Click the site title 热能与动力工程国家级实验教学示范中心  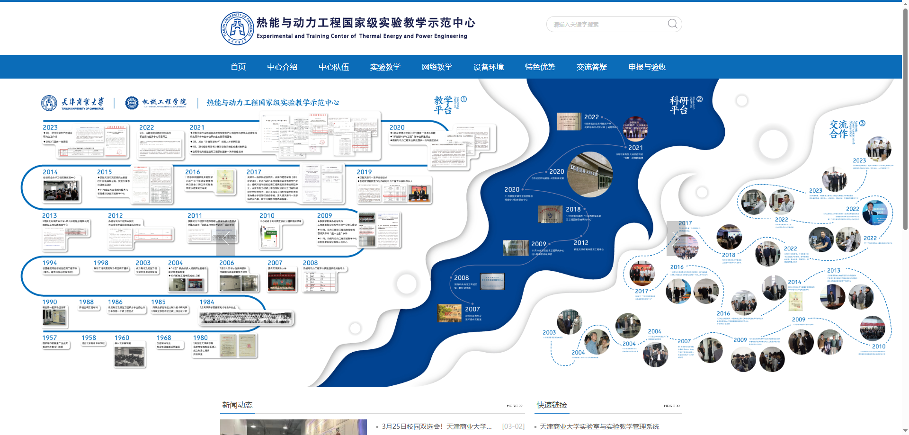point(365,23)
